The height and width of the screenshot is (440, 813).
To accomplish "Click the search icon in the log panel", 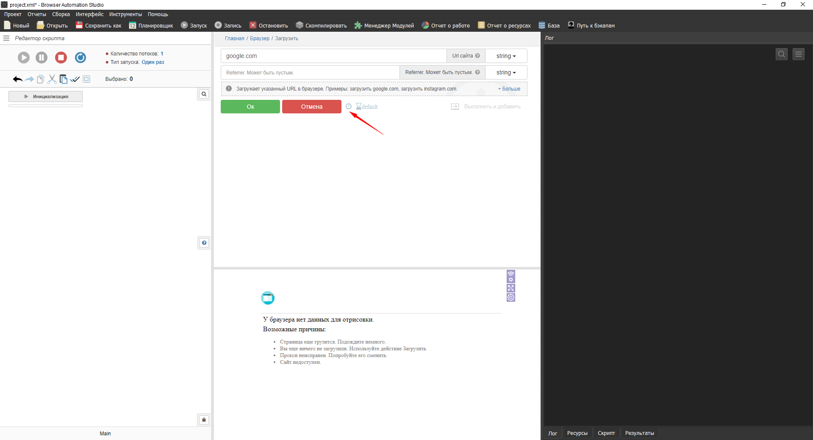I will click(x=781, y=54).
